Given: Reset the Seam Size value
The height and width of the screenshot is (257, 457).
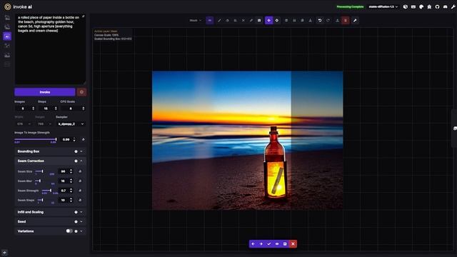Looking at the screenshot, I should click(x=80, y=171).
